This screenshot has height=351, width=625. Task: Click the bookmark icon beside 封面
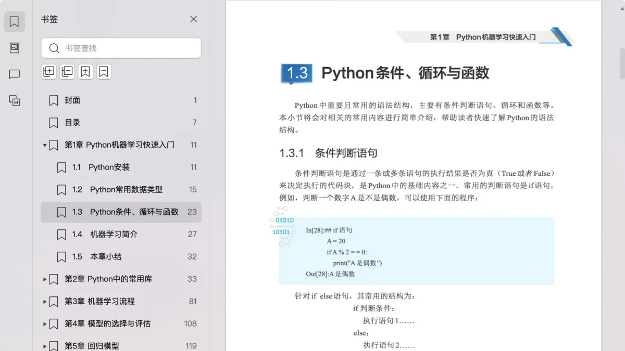click(54, 100)
